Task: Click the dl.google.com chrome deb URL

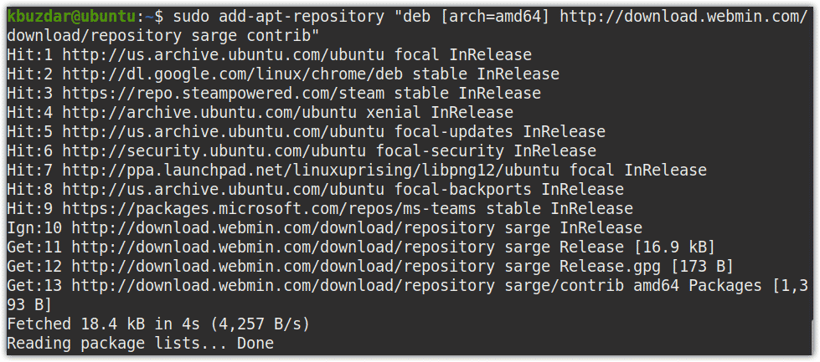Action: pyautogui.click(x=232, y=74)
